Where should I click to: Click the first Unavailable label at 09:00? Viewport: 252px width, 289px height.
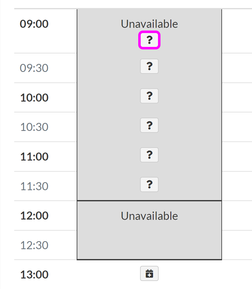coord(149,24)
